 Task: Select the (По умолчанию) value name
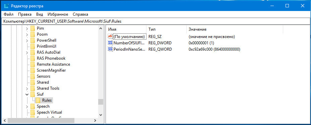pos(129,37)
